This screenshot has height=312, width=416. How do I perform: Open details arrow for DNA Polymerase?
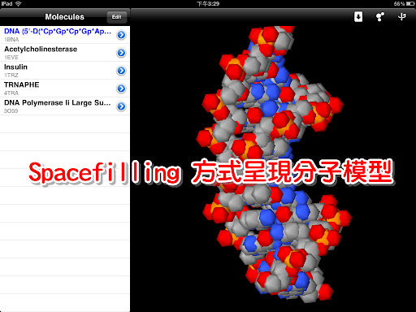(121, 106)
